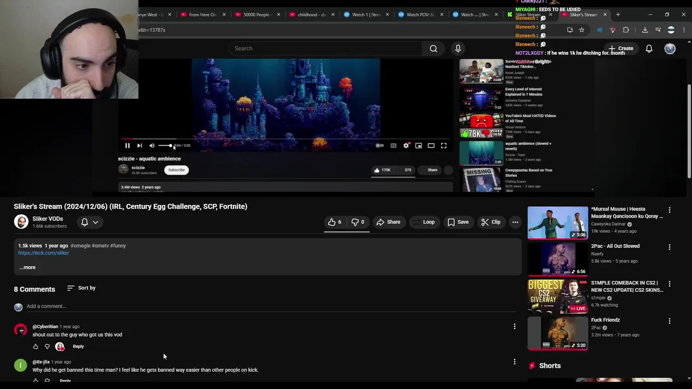Image resolution: width=692 pixels, height=389 pixels.
Task: Click the Add a comment field
Action: pyautogui.click(x=271, y=306)
